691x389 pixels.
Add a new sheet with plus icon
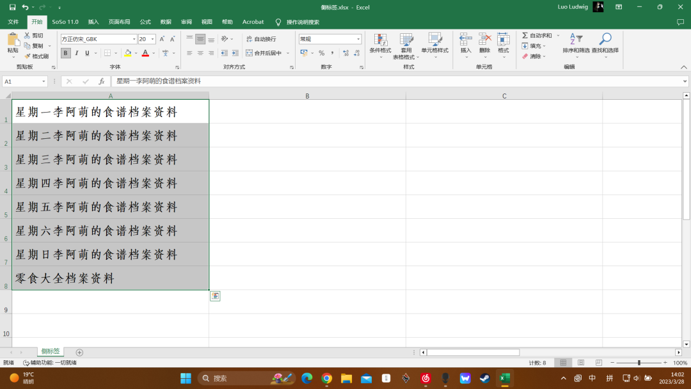[x=79, y=353]
